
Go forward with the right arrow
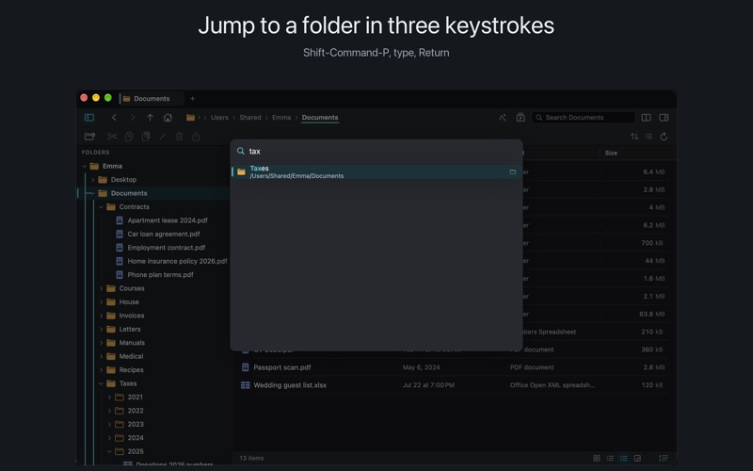tap(133, 117)
